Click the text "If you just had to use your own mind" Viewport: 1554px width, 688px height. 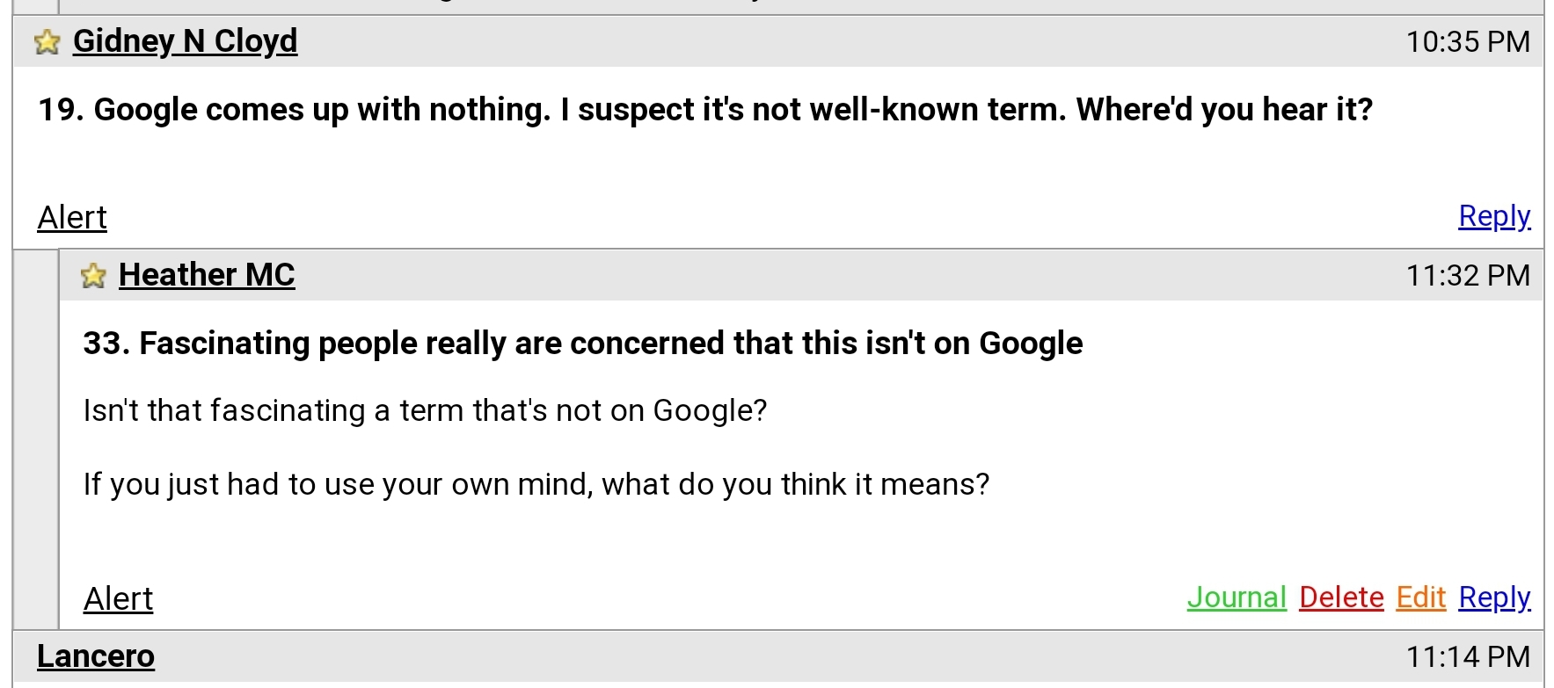point(536,484)
